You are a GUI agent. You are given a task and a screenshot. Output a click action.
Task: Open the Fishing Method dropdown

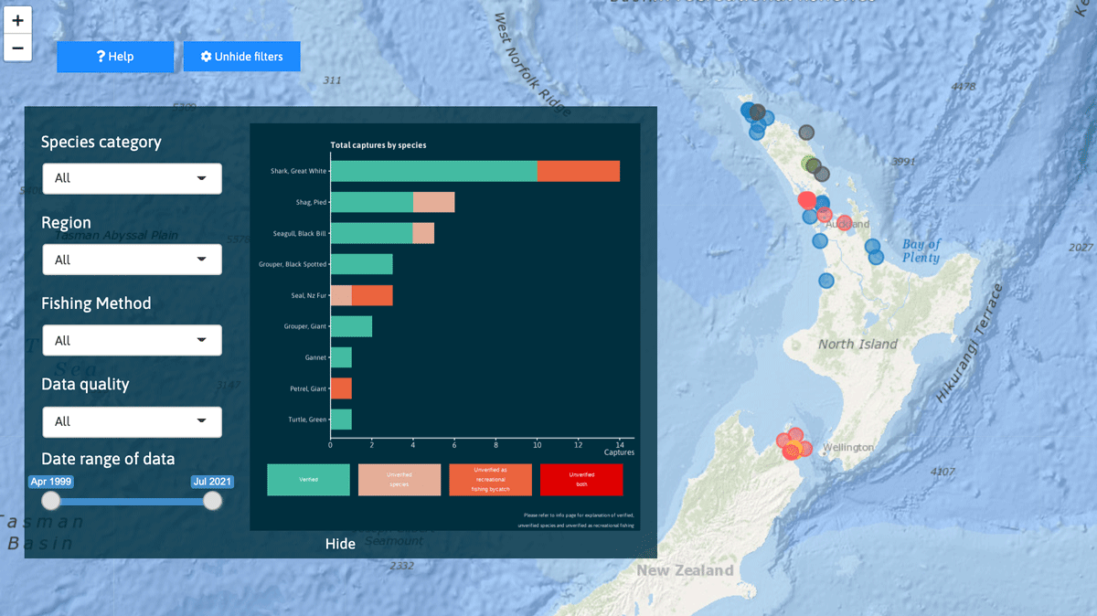132,341
